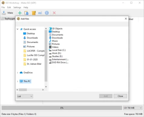144x117 pixels.
Task: Open the CD 700 MB size dropdown
Action: tap(133, 108)
